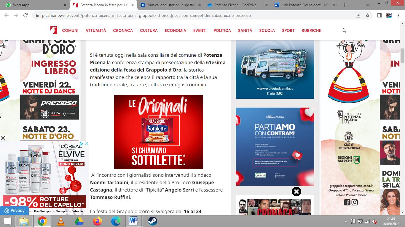Open the taskbar clock and date

click(x=391, y=221)
